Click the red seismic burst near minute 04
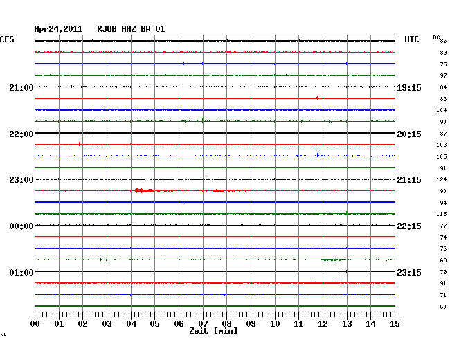The image size is (450, 342). [143, 190]
